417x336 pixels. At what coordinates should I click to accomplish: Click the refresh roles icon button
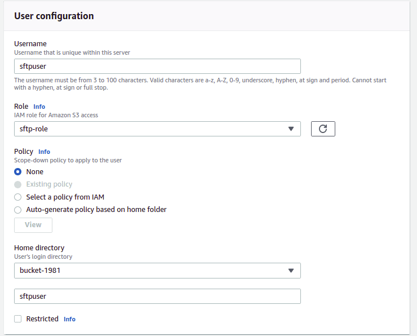coord(323,129)
